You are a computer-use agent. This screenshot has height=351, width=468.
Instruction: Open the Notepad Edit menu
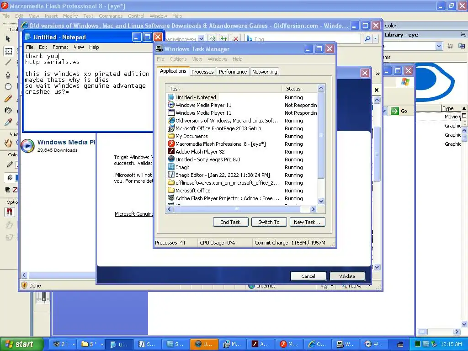pyautogui.click(x=43, y=47)
